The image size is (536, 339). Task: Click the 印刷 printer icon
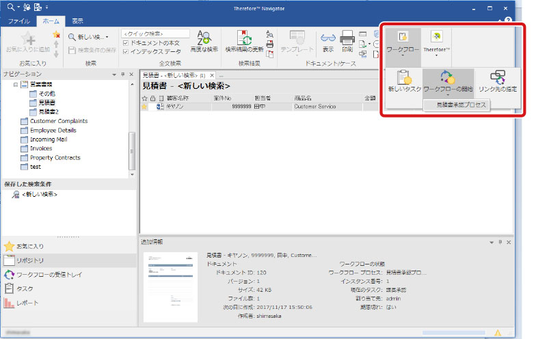(347, 42)
